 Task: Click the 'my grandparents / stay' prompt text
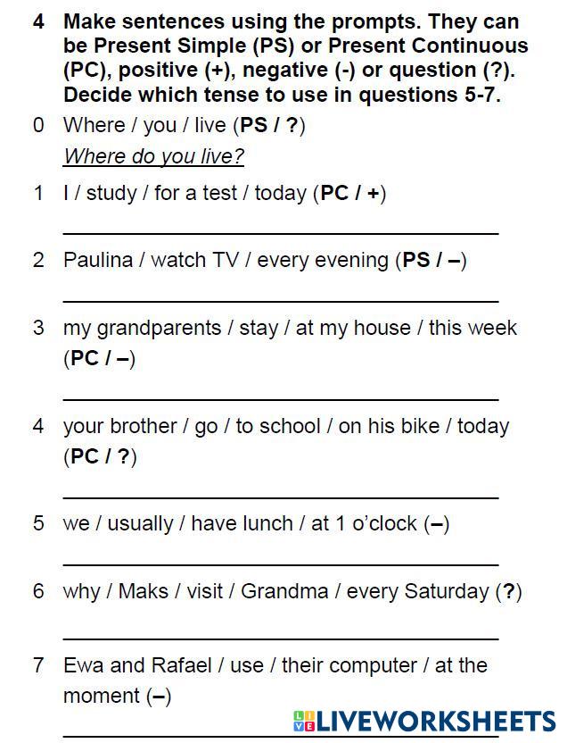click(x=290, y=328)
